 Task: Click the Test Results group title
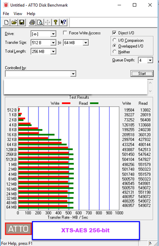[79, 97]
